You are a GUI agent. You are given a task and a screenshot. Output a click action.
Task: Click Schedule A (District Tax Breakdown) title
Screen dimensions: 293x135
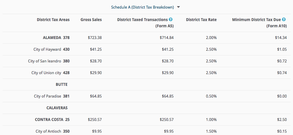142,7
